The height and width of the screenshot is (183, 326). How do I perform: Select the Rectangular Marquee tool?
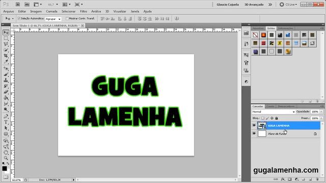pyautogui.click(x=6, y=38)
